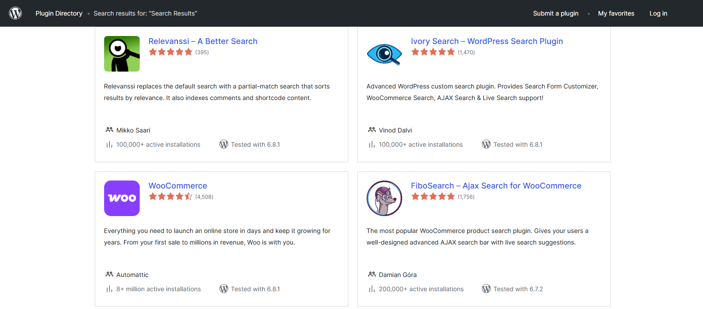This screenshot has width=703, height=309.
Task: Click review count (395)
Action: pos(202,52)
